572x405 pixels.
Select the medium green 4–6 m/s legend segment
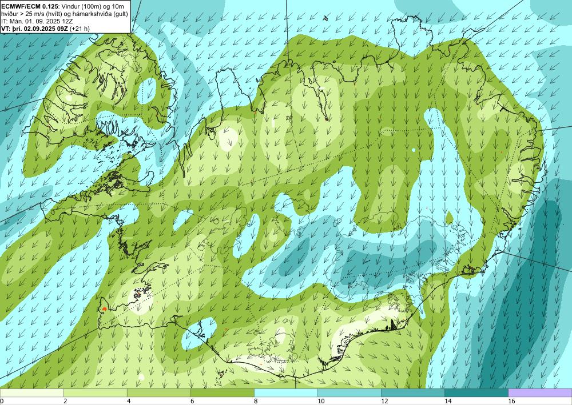158,392
